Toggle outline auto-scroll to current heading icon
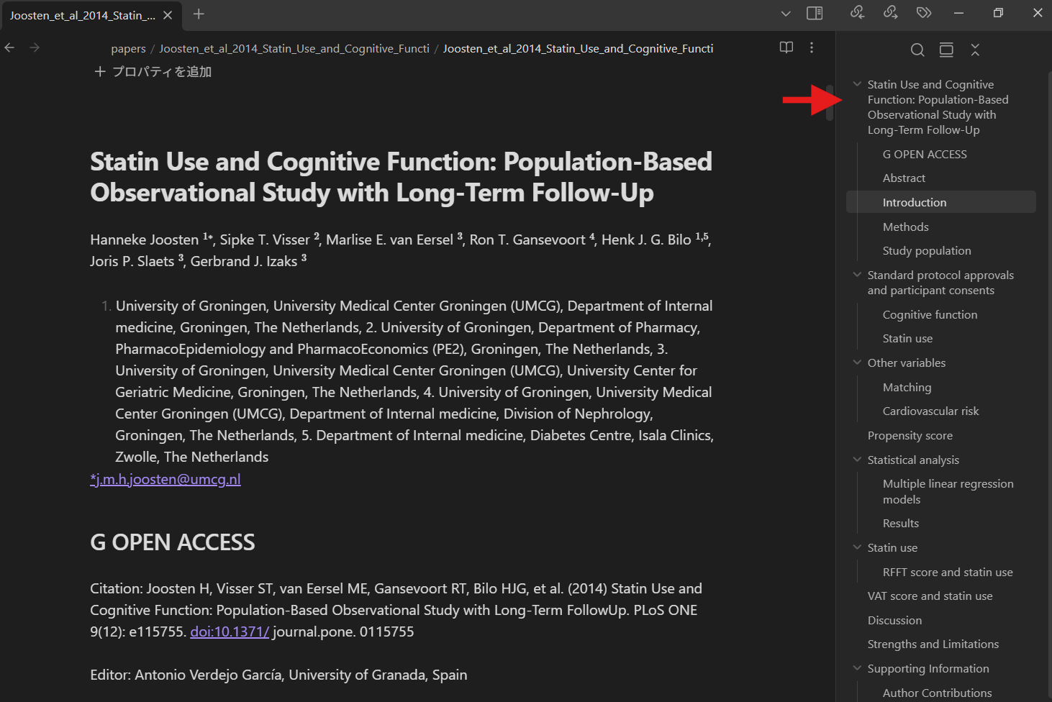Screen dimensions: 1052x702 tap(946, 50)
